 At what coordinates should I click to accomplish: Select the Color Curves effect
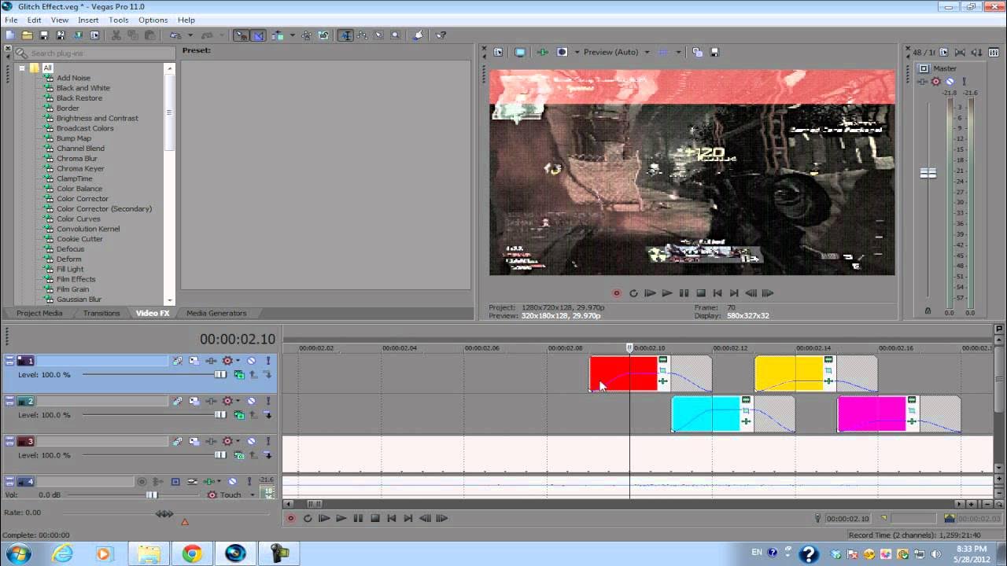[78, 219]
